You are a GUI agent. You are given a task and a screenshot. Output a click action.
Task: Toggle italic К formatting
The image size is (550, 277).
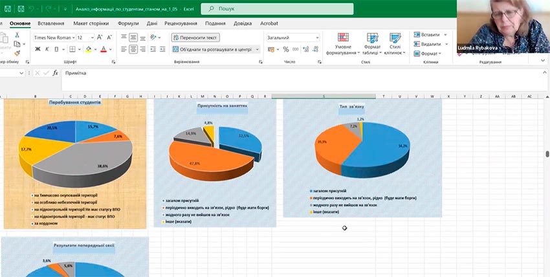47,49
